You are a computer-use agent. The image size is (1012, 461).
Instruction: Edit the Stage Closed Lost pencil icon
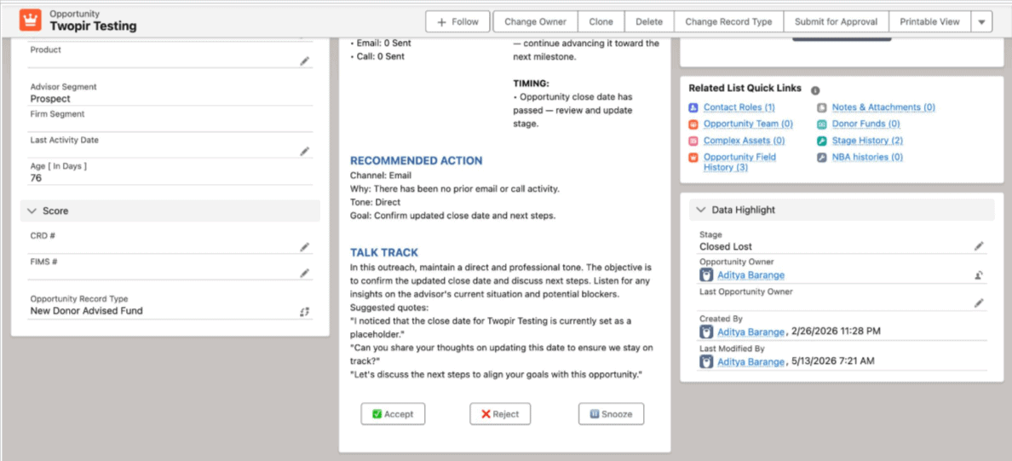coord(979,246)
